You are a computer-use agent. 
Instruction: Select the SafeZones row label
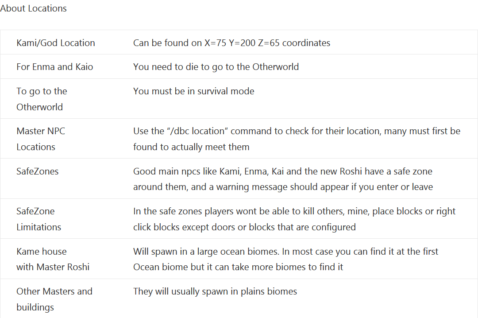[x=38, y=171]
